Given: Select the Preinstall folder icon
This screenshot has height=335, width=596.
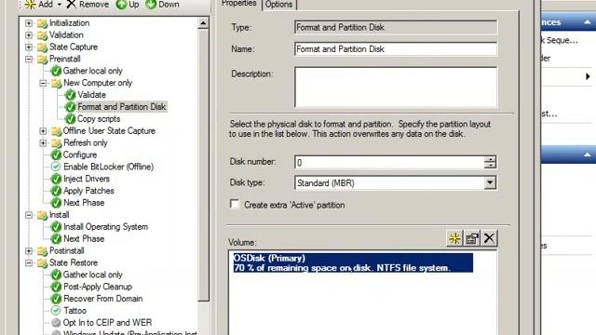Looking at the screenshot, I should [x=42, y=60].
